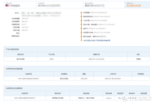Click the 商品单价 column header
The image size is (153, 103).
132,93
